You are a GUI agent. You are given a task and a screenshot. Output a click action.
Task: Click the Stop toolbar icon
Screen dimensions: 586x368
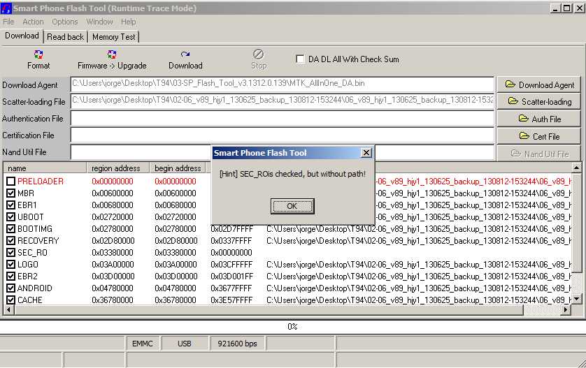[258, 54]
